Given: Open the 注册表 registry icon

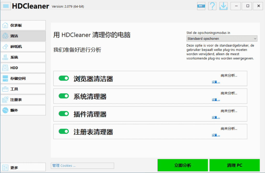Looking at the screenshot, I should [5, 100].
